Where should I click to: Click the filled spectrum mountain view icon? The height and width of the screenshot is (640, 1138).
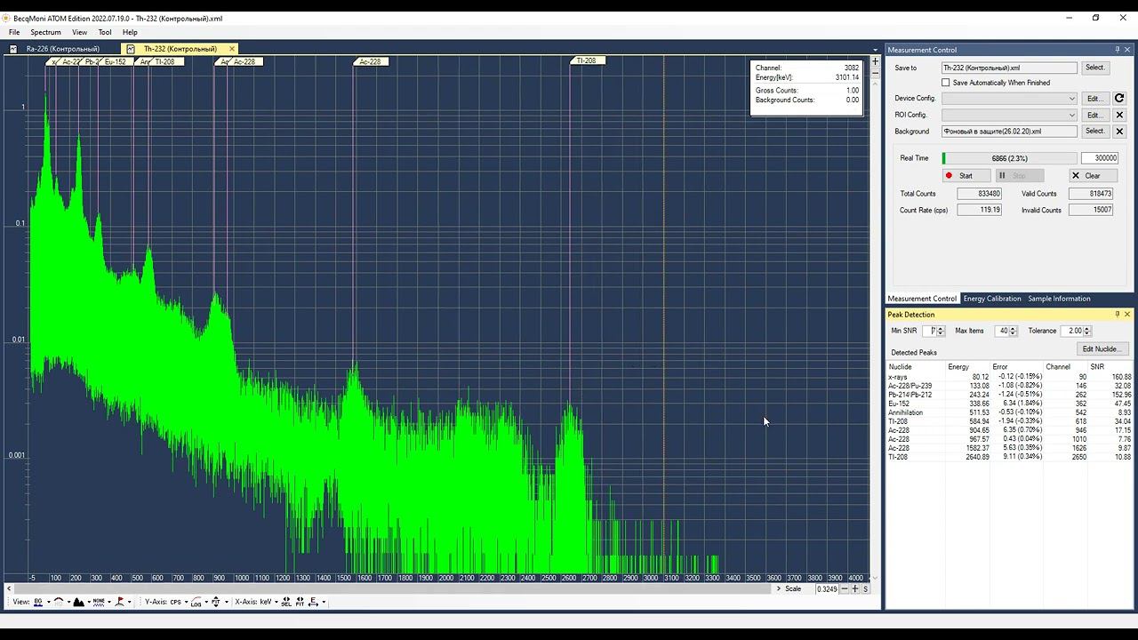[x=78, y=602]
